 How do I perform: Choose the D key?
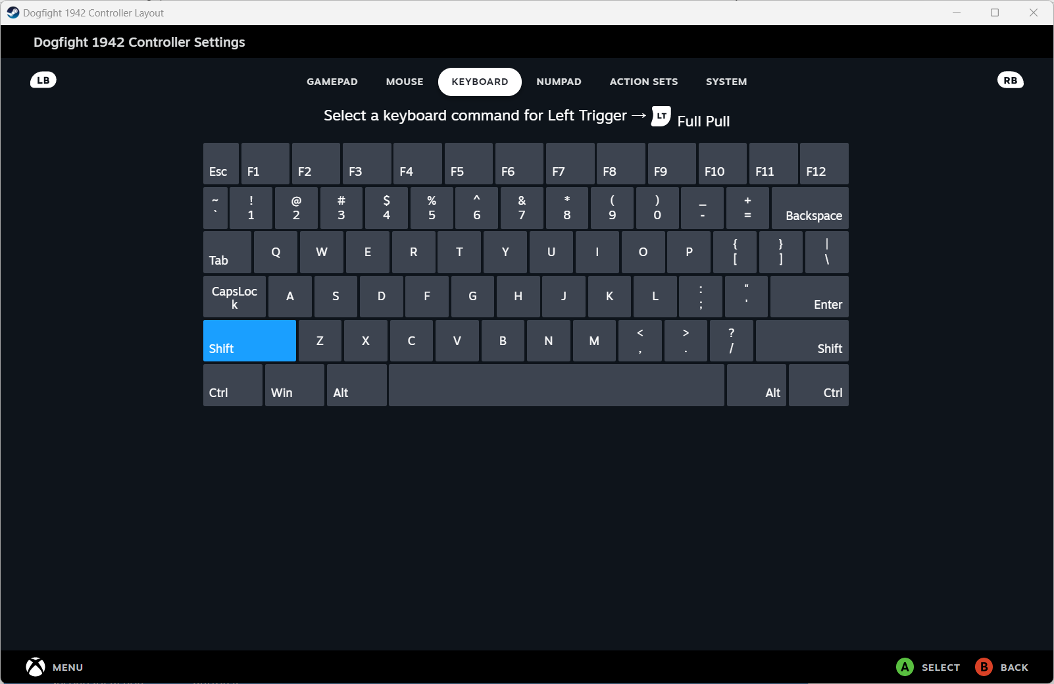click(x=382, y=297)
